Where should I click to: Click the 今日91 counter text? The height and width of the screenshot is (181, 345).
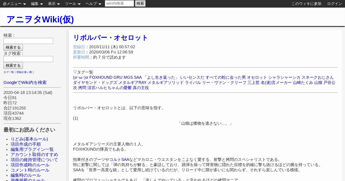[10, 98]
